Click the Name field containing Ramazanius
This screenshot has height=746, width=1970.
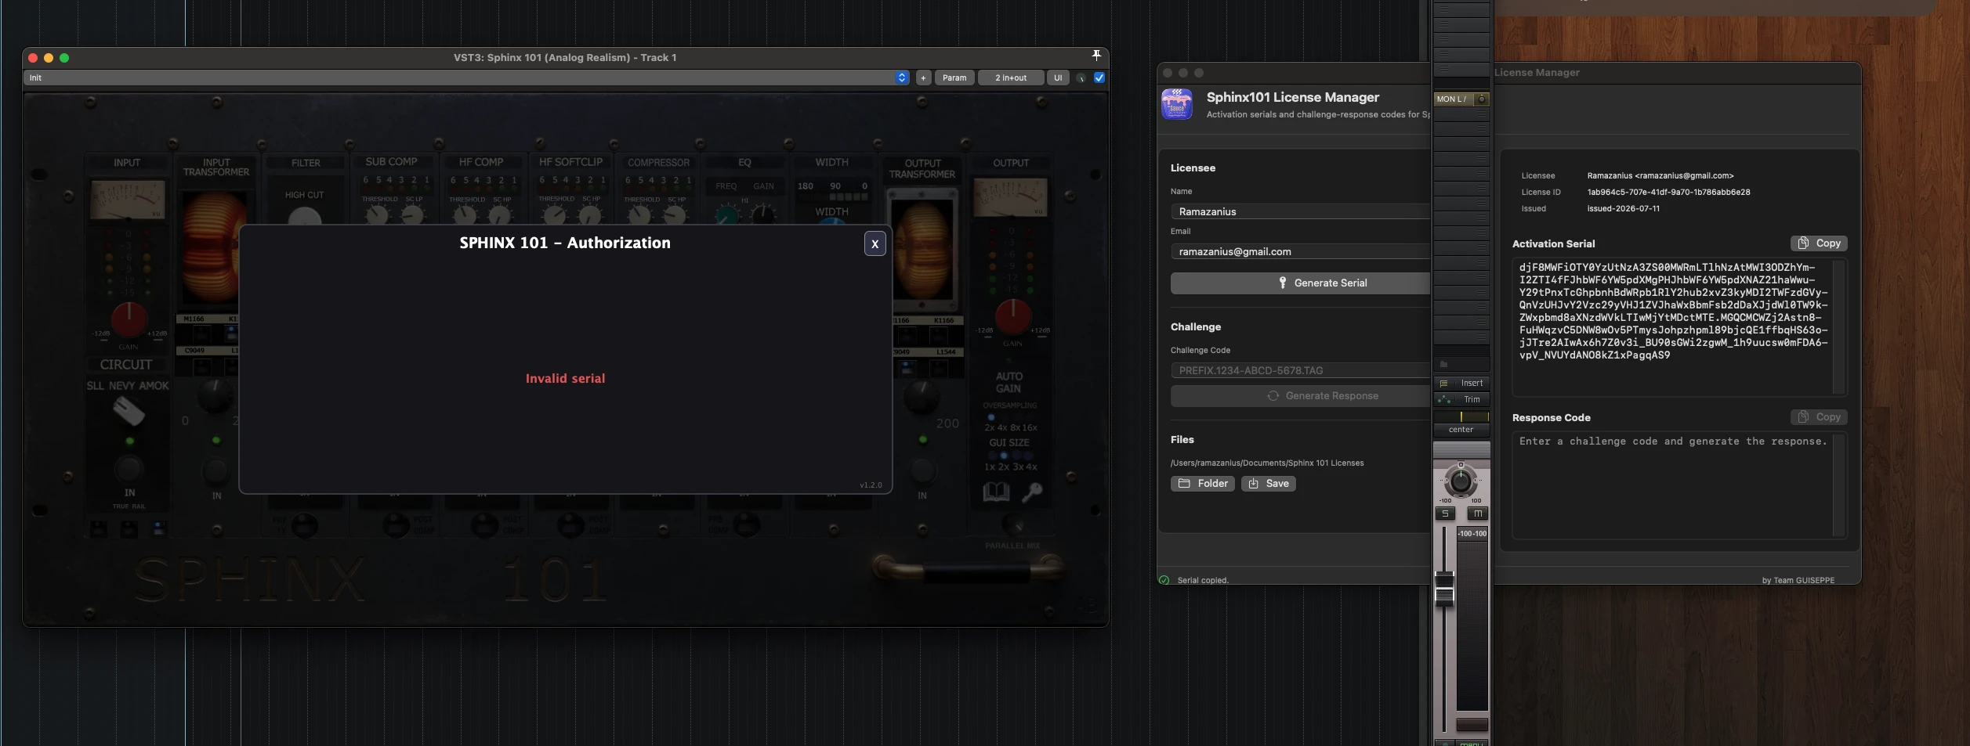pyautogui.click(x=1301, y=211)
